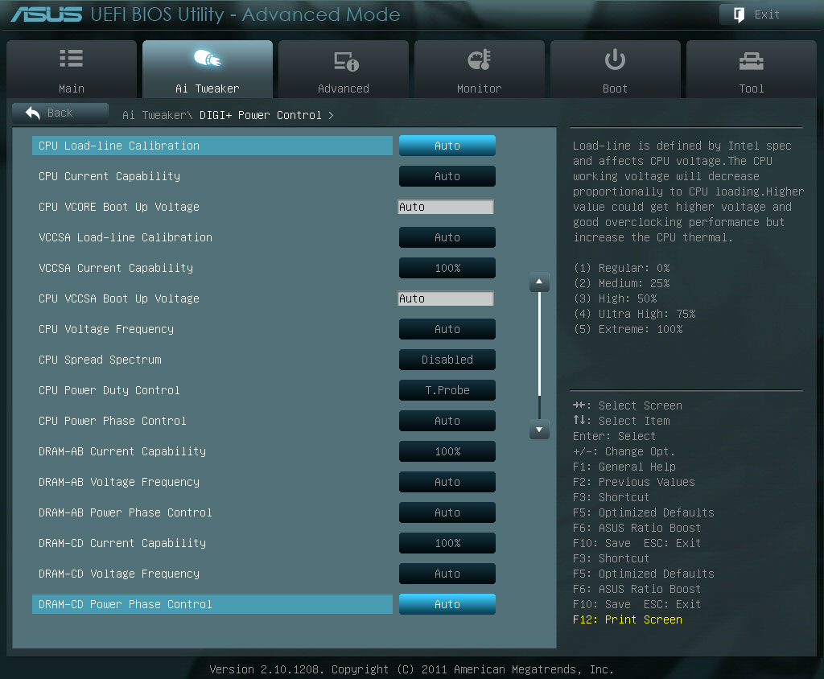Open CPU Load-line Calibration Auto dropdown
824x679 pixels.
[447, 146]
